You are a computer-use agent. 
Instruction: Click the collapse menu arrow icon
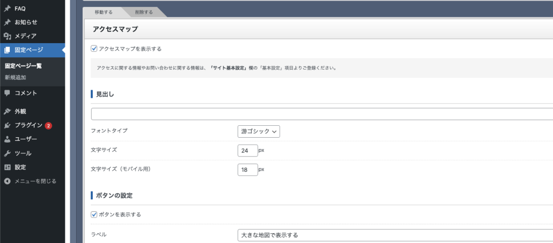pyautogui.click(x=7, y=181)
